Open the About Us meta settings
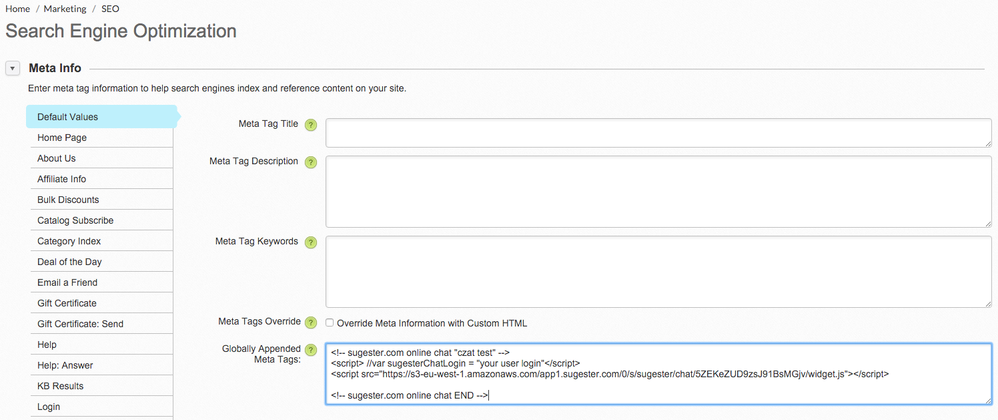 (57, 158)
